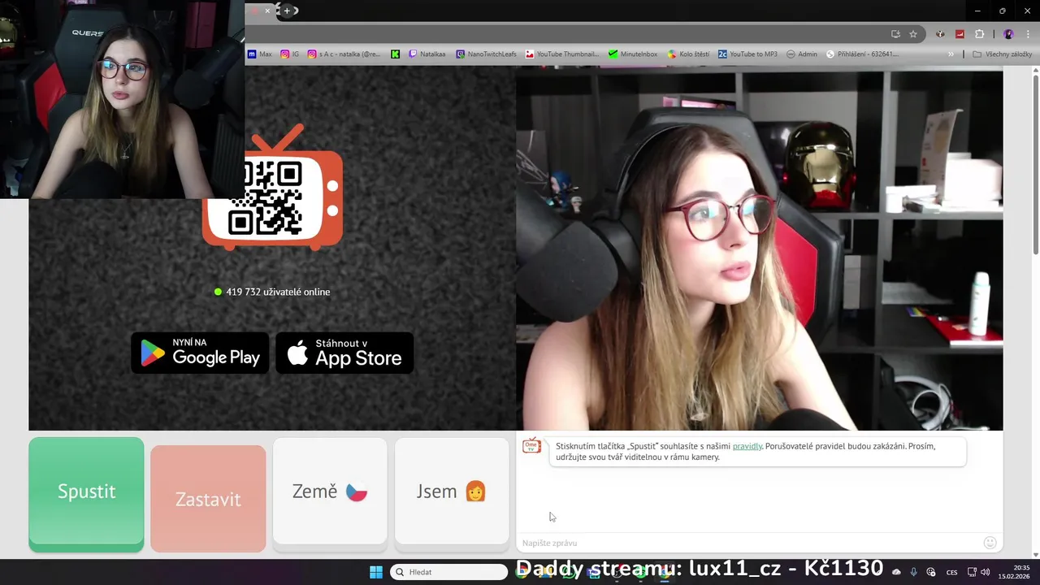Viewport: 1040px width, 585px height.
Task: Open the OneDrive cloud tray icon
Action: click(x=896, y=572)
